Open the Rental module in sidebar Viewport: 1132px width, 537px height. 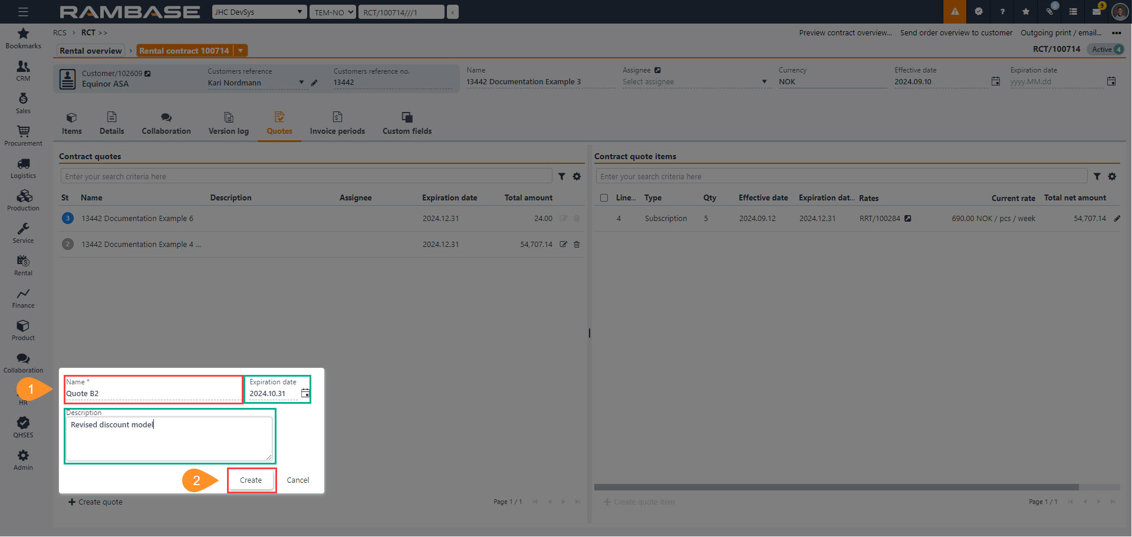pos(23,265)
